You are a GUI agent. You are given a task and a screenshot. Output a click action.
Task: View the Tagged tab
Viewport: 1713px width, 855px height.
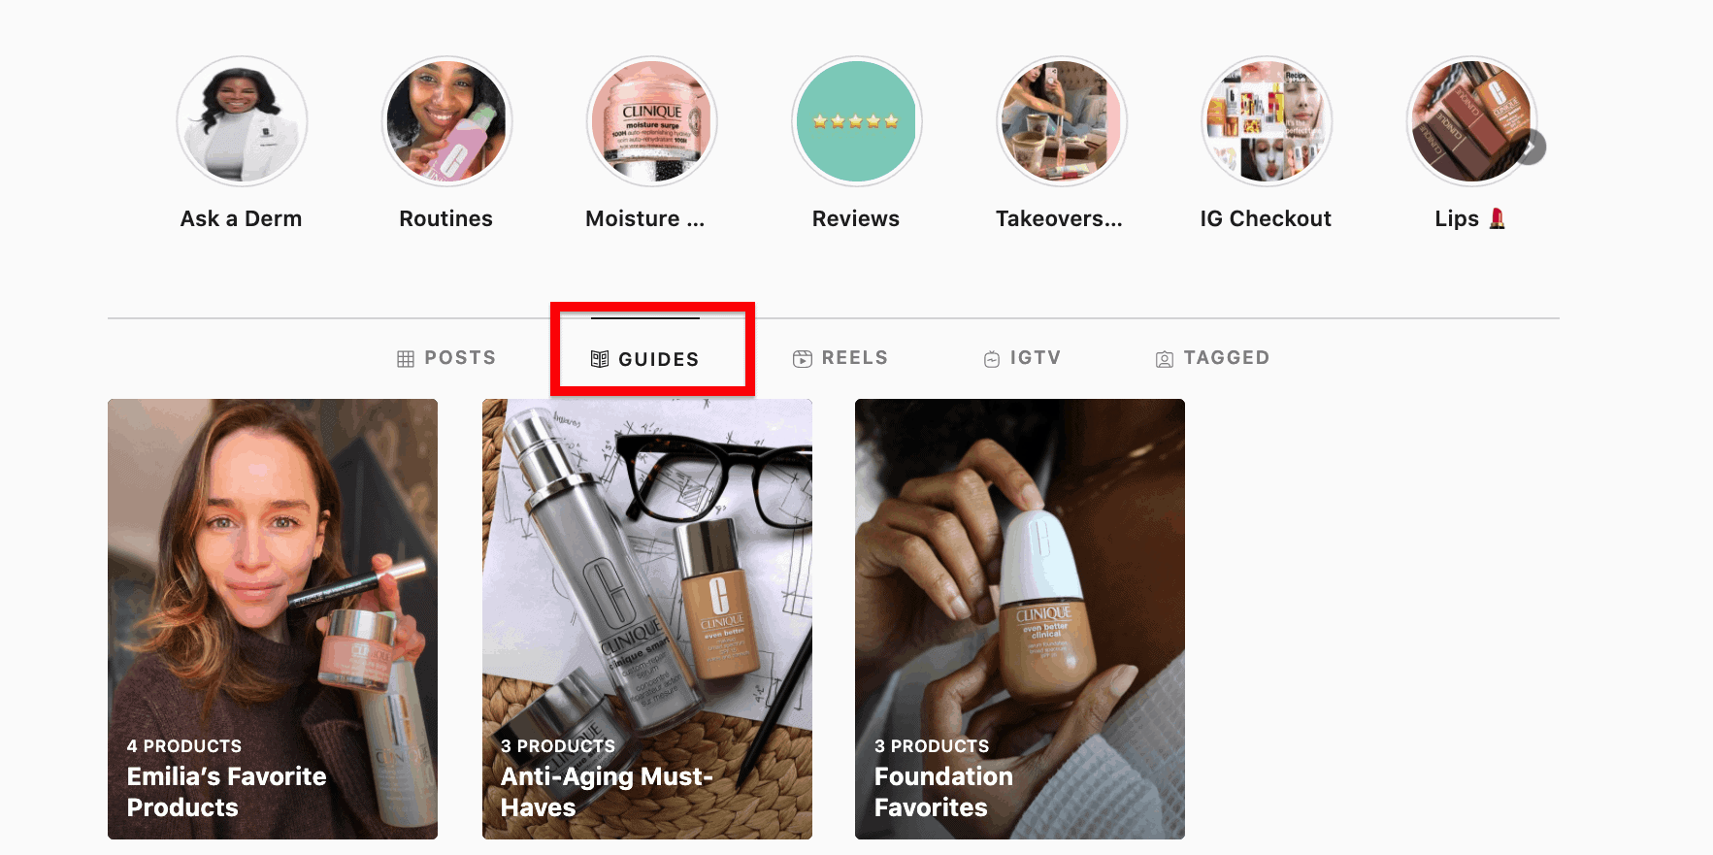1212,358
